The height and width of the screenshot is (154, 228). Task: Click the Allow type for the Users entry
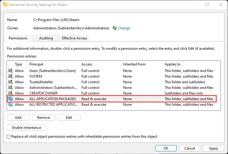19,71
